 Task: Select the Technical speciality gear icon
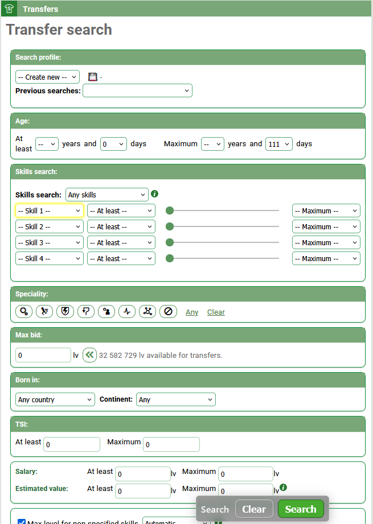tap(24, 311)
